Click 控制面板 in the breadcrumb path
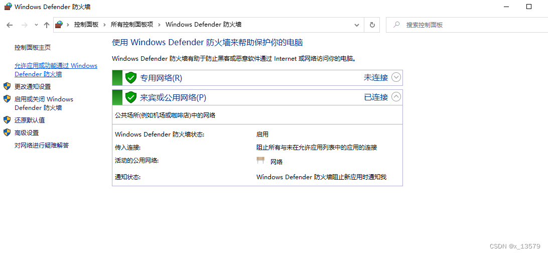Image resolution: width=548 pixels, height=254 pixels. [86, 25]
